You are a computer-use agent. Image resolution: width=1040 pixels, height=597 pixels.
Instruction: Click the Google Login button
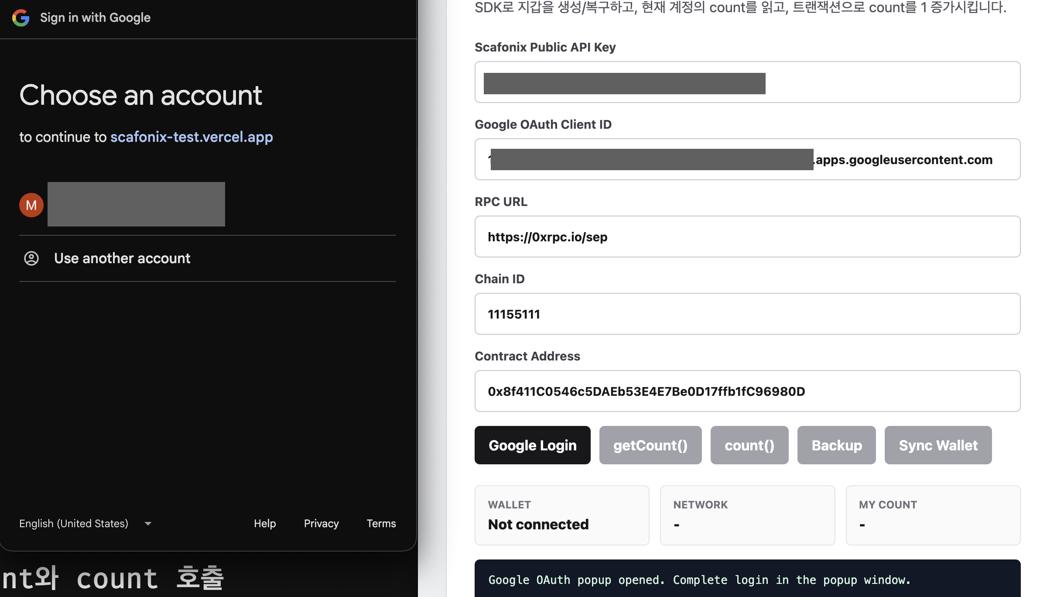[x=532, y=445]
